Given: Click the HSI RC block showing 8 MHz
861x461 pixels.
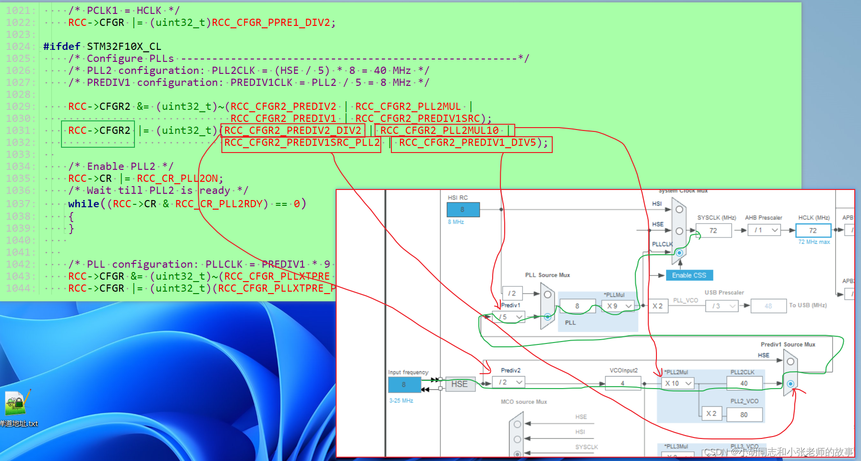Looking at the screenshot, I should click(463, 210).
